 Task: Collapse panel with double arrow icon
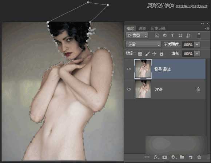point(202,24)
